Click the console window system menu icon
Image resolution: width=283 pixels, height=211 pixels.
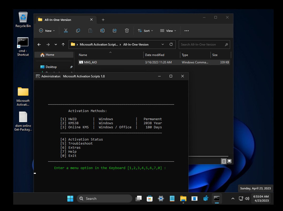click(38, 76)
